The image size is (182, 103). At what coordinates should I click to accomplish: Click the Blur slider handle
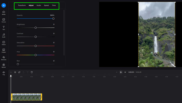(x=18, y=64)
